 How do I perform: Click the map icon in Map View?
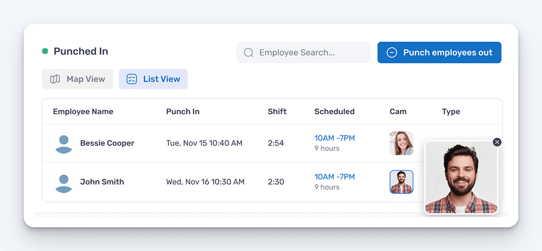tap(55, 79)
